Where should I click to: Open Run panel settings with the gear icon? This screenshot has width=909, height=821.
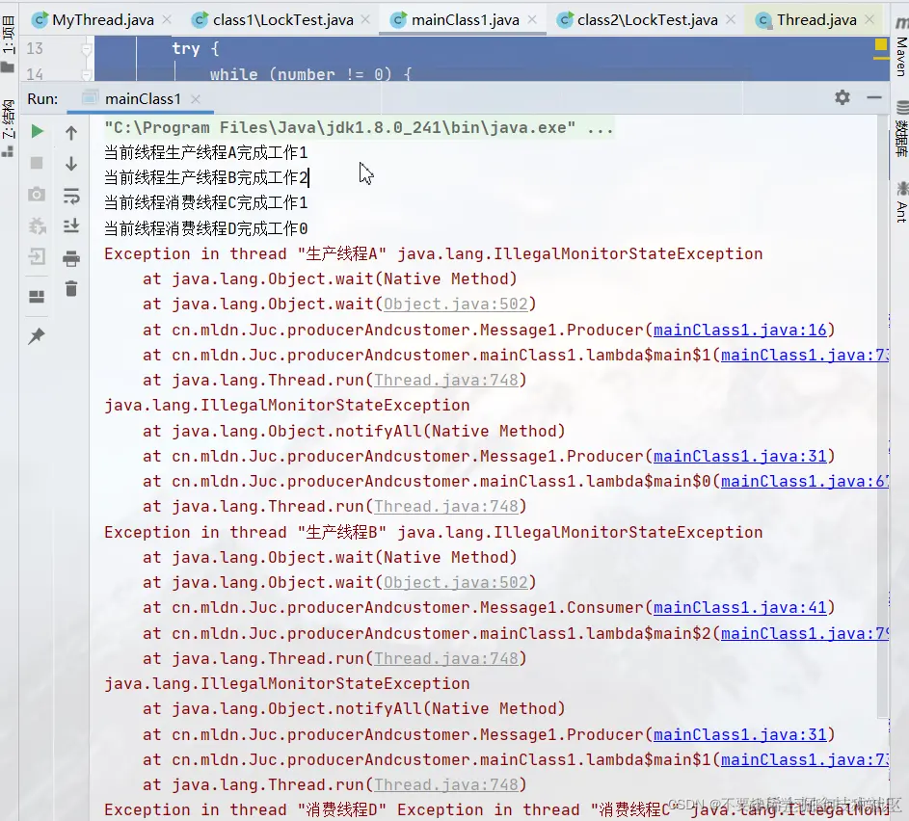[842, 97]
